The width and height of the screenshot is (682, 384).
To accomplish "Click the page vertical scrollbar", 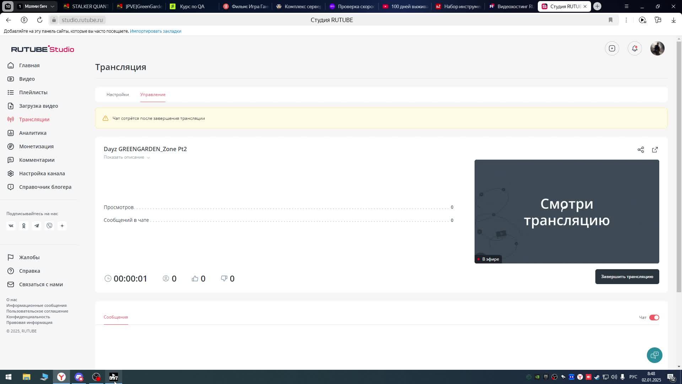I will click(x=679, y=166).
